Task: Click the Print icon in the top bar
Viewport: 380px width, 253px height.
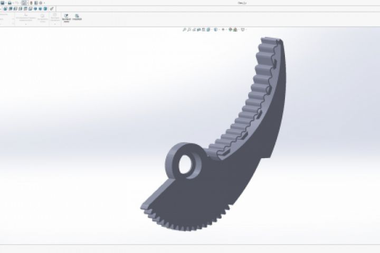Action: pyautogui.click(x=9, y=3)
